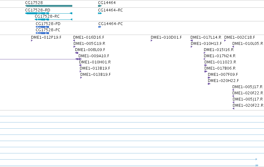Click the teal CG14464 gene glyph
The width and height of the screenshot is (264, 167).
click(x=100, y=6)
